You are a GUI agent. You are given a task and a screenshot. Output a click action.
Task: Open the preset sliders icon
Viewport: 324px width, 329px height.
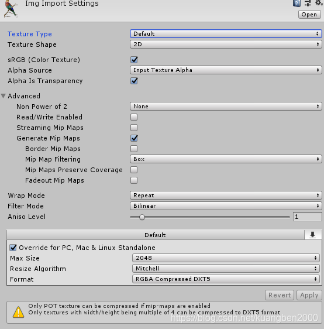coord(308,3)
